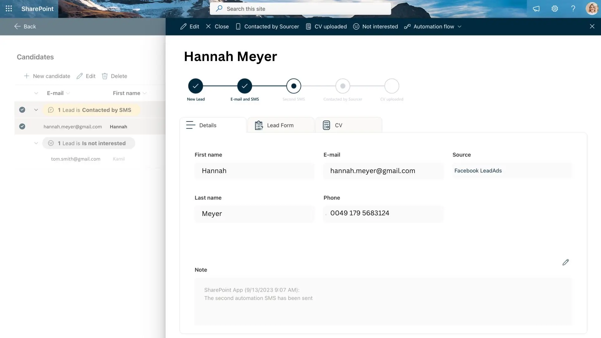Mark candidate as Contacted by Sourcer
This screenshot has height=338, width=601.
[x=267, y=26]
